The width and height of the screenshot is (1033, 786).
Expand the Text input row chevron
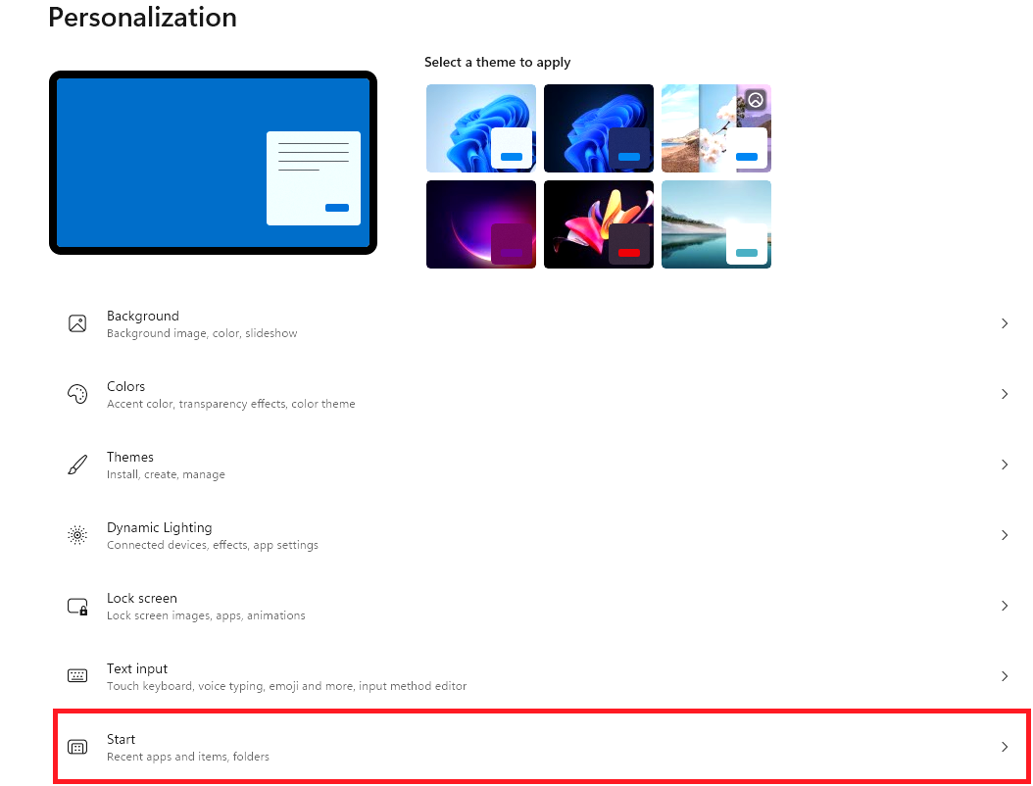click(1004, 676)
